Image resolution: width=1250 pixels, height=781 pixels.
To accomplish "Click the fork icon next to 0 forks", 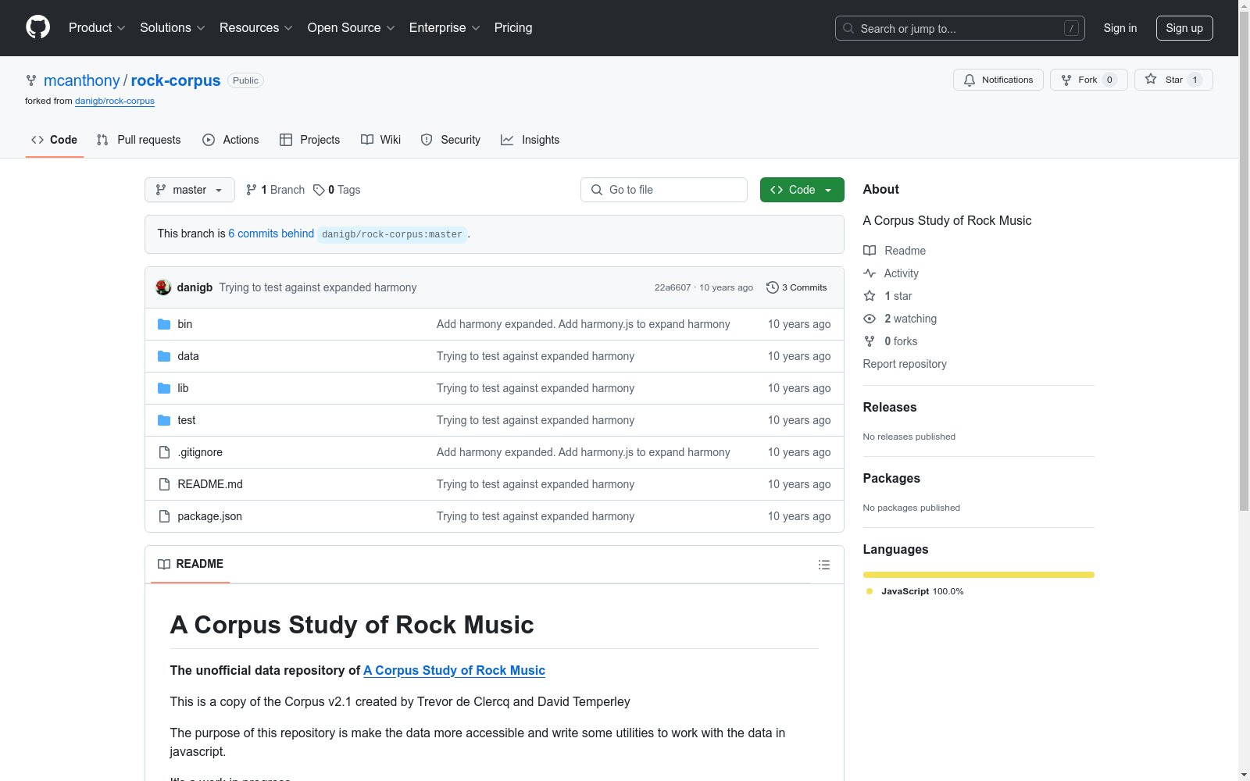I will 870,341.
